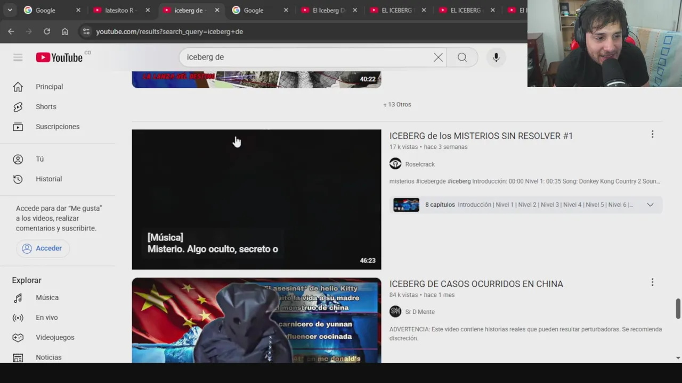Run search with magnifier button
The image size is (682, 383).
462,57
